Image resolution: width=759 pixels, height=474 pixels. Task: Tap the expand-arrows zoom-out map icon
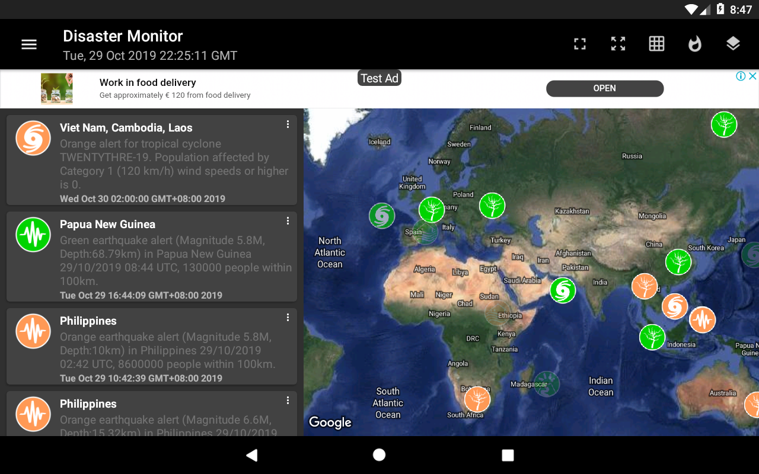click(618, 44)
